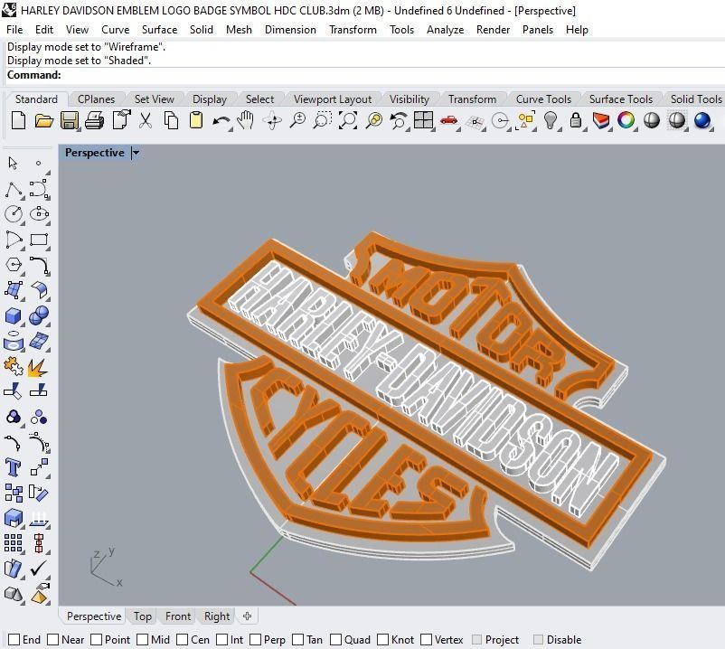725x649 pixels.
Task: Switch to the Front viewport tab
Action: point(178,616)
